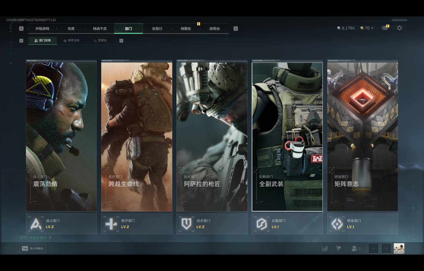Image resolution: width=424 pixels, height=271 pixels.
Task: Click the plus sign beside 70 currency
Action: tap(372, 28)
